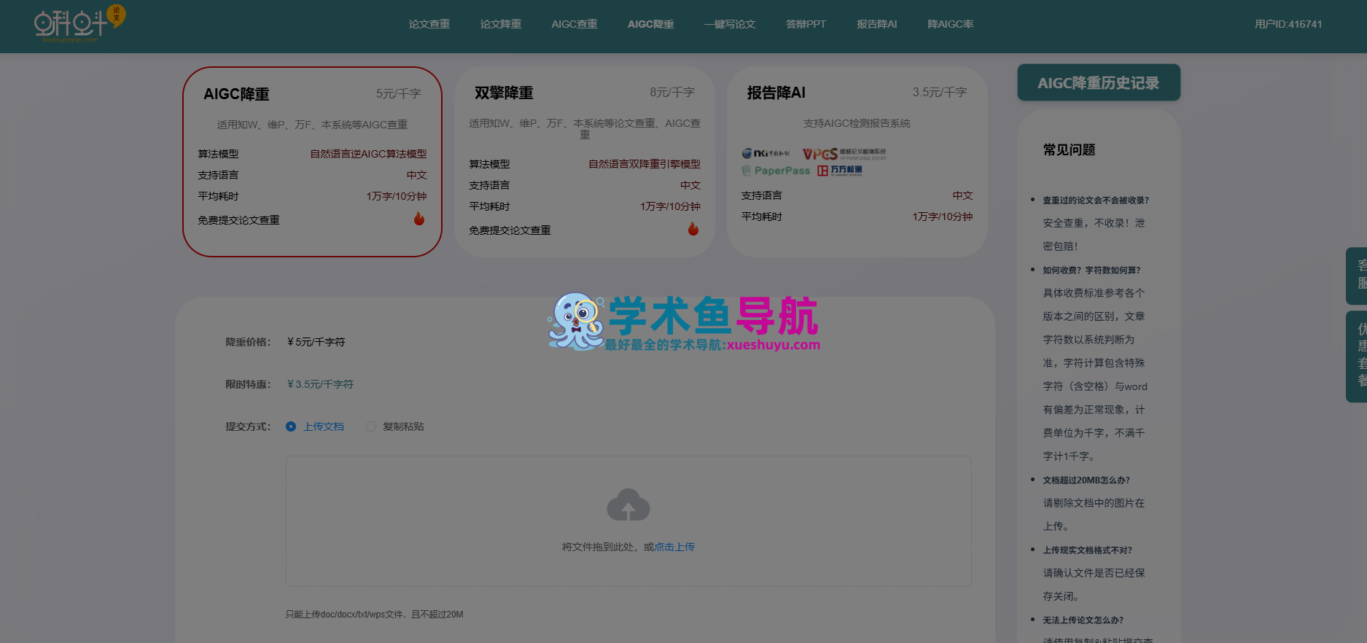Click the file drop upload area
Screen dimensions: 1367x643
[x=628, y=521]
